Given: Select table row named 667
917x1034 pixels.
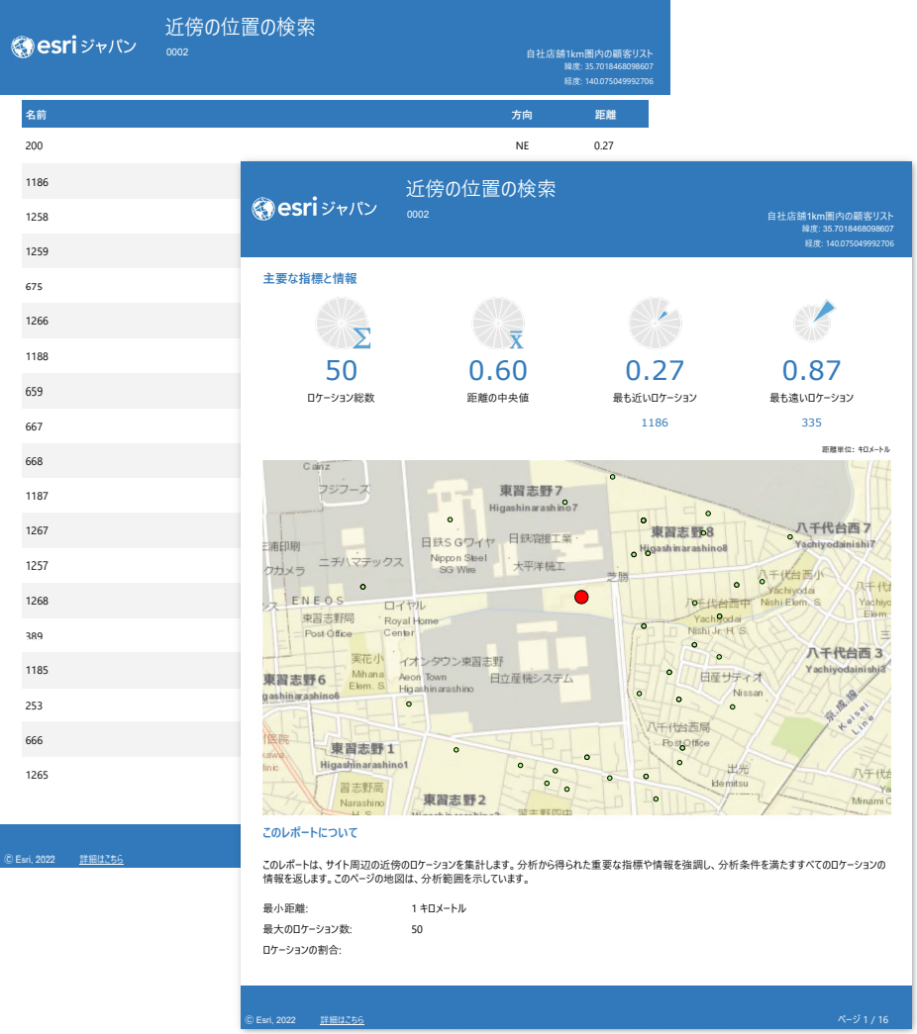Looking at the screenshot, I should tap(131, 426).
